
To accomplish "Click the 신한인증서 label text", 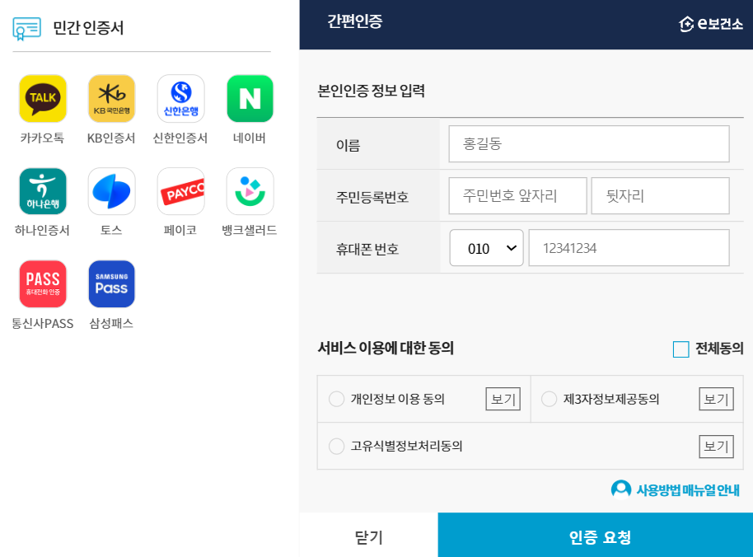I will coord(180,138).
